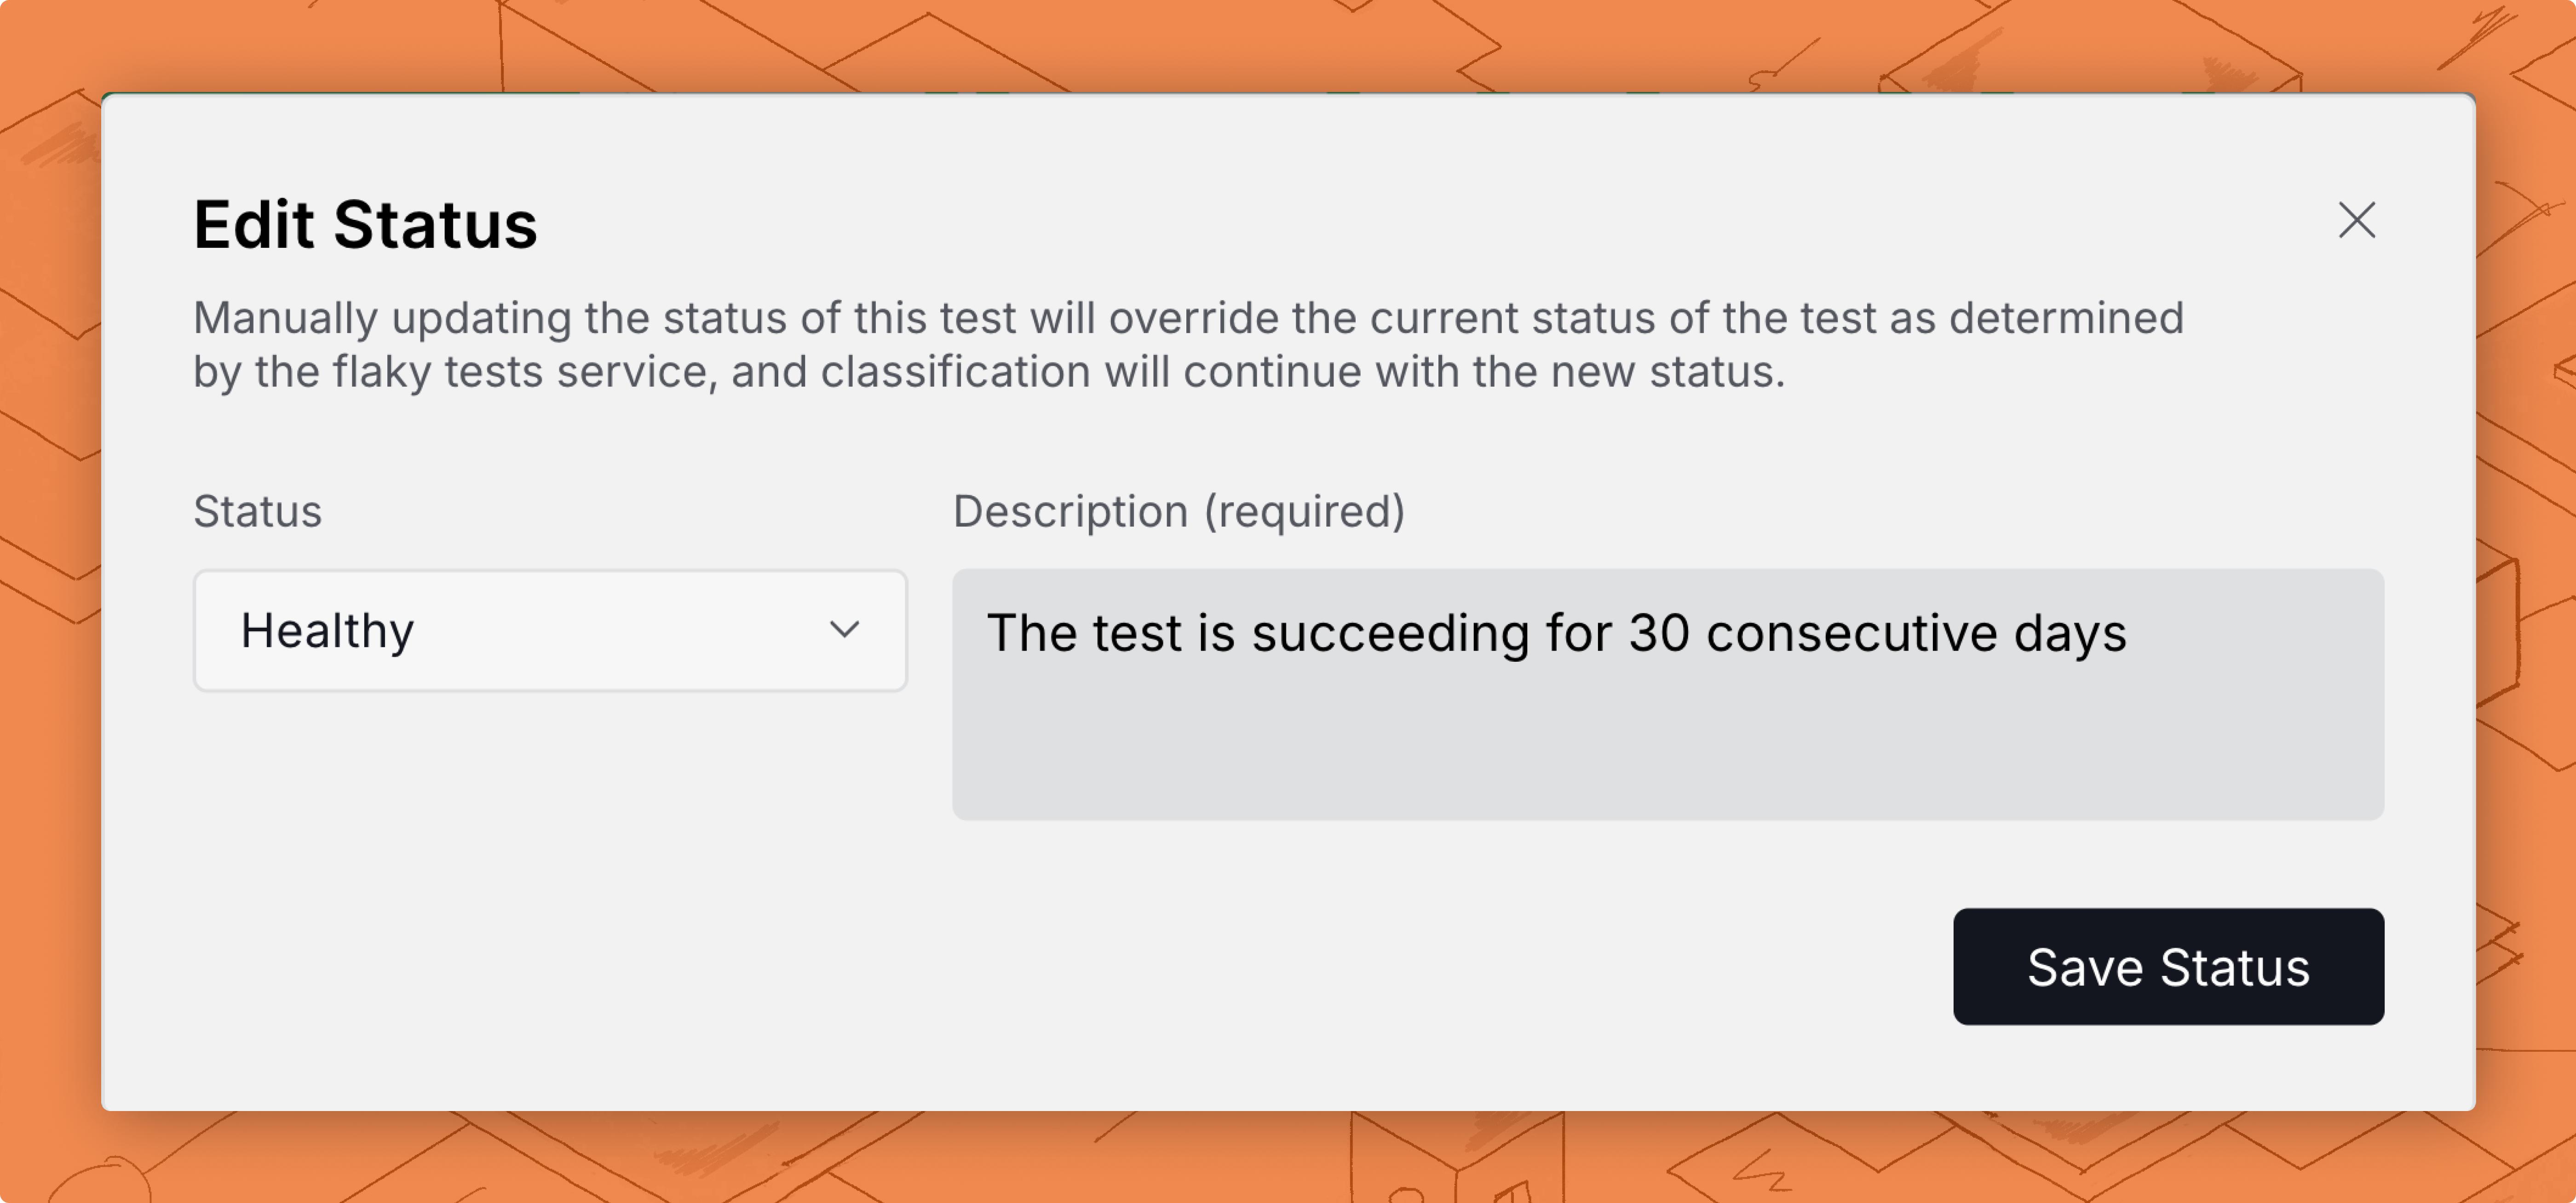Select the word Healthy in the status combo box
Image resolution: width=2576 pixels, height=1203 pixels.
click(327, 632)
